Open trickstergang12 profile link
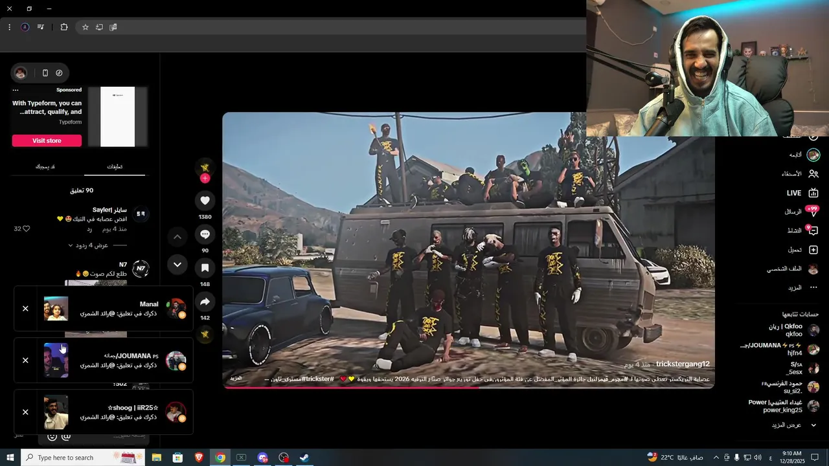 coord(683,364)
